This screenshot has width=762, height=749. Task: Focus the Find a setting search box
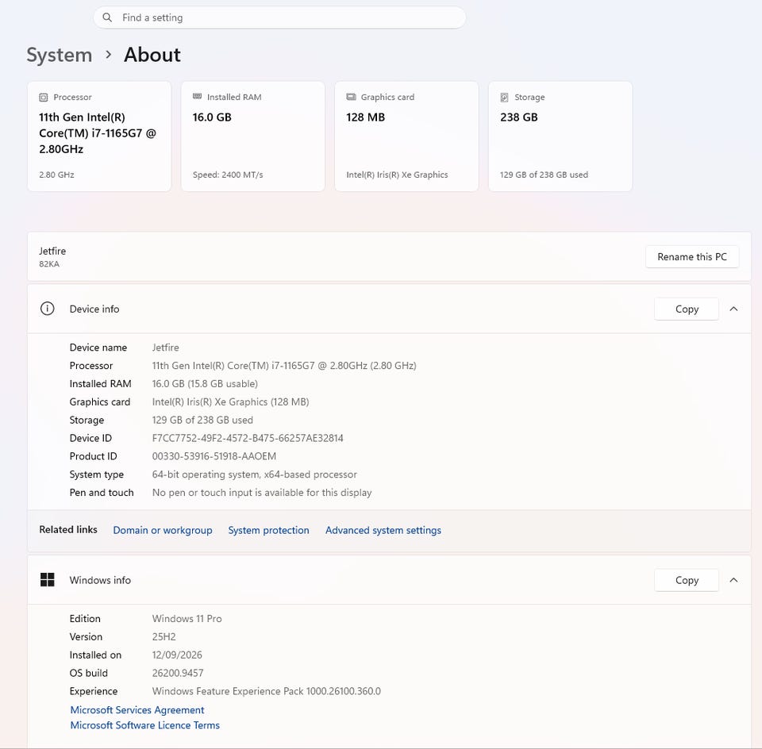point(279,17)
